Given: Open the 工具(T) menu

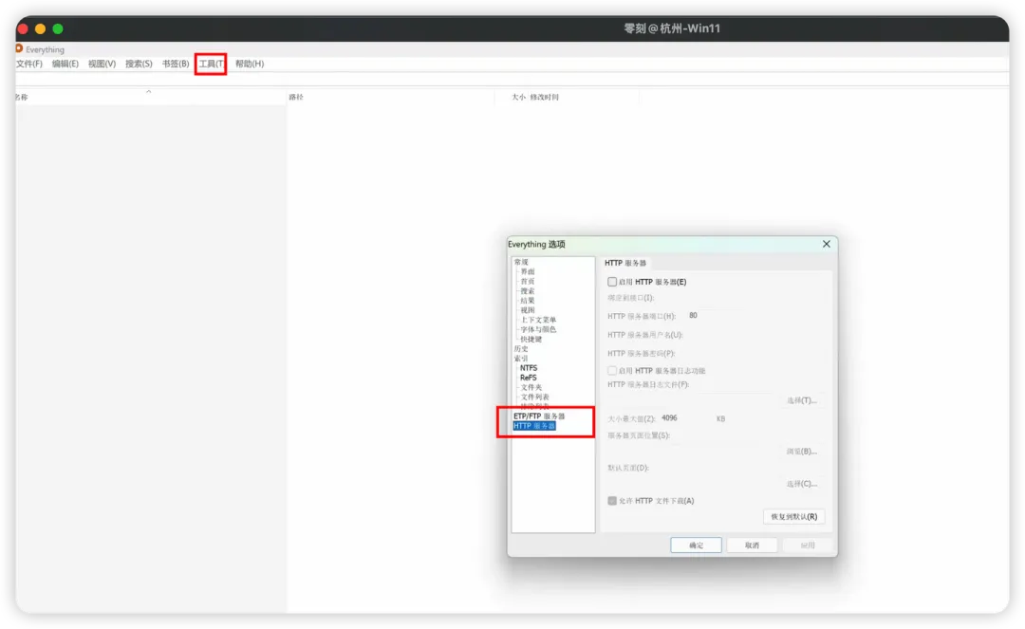Looking at the screenshot, I should [211, 64].
